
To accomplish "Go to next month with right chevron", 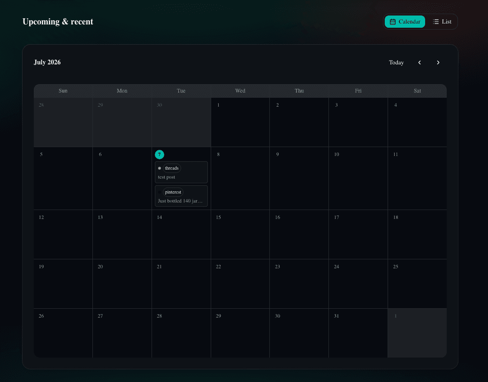I will coord(438,62).
